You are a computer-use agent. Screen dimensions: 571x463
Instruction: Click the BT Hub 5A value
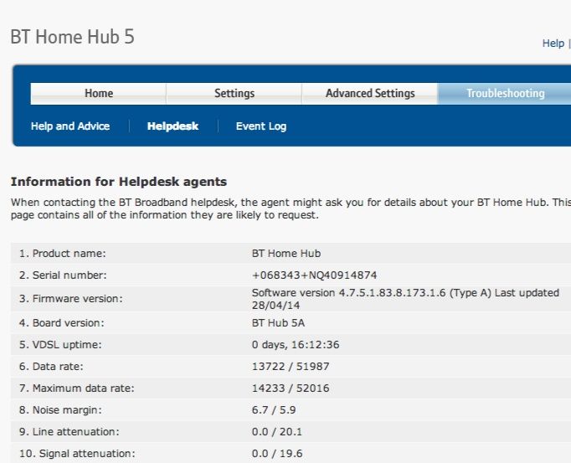[278, 323]
